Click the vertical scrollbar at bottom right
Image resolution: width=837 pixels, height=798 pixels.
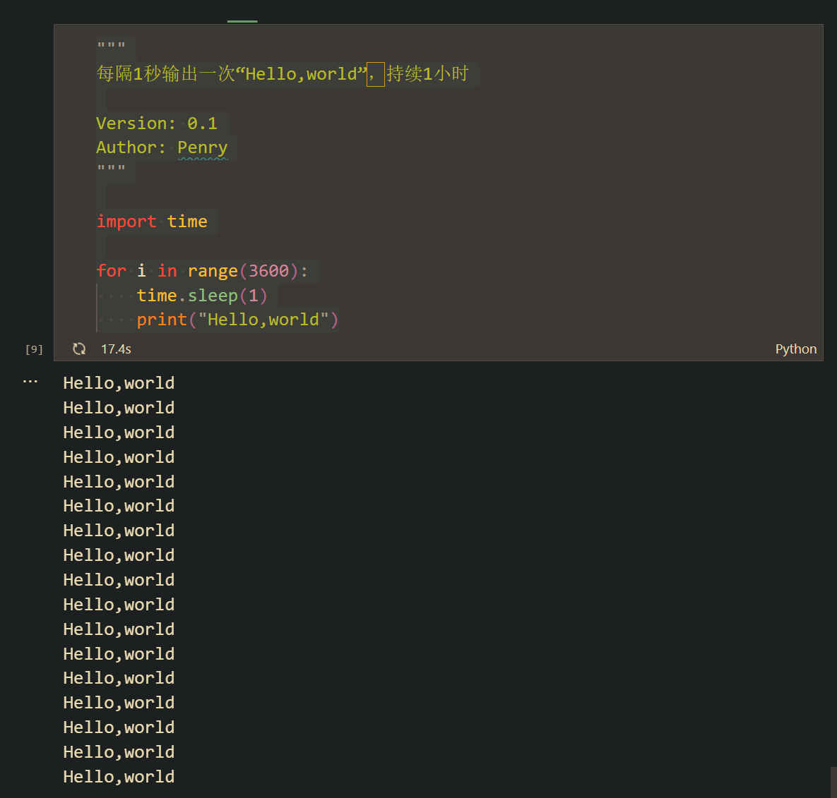pyautogui.click(x=833, y=782)
